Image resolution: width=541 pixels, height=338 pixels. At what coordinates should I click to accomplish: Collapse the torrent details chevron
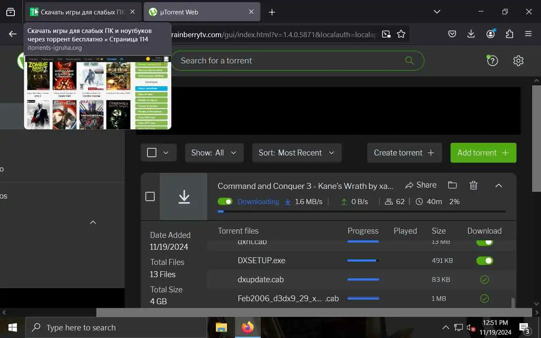[499, 185]
